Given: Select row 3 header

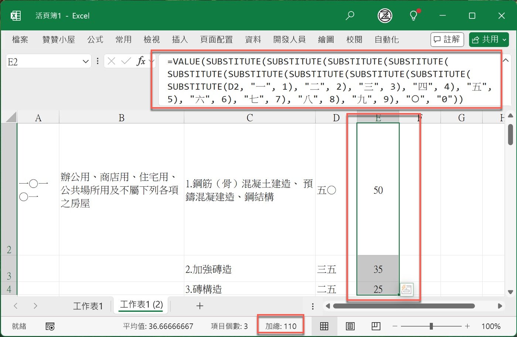Looking at the screenshot, I should coord(9,269).
